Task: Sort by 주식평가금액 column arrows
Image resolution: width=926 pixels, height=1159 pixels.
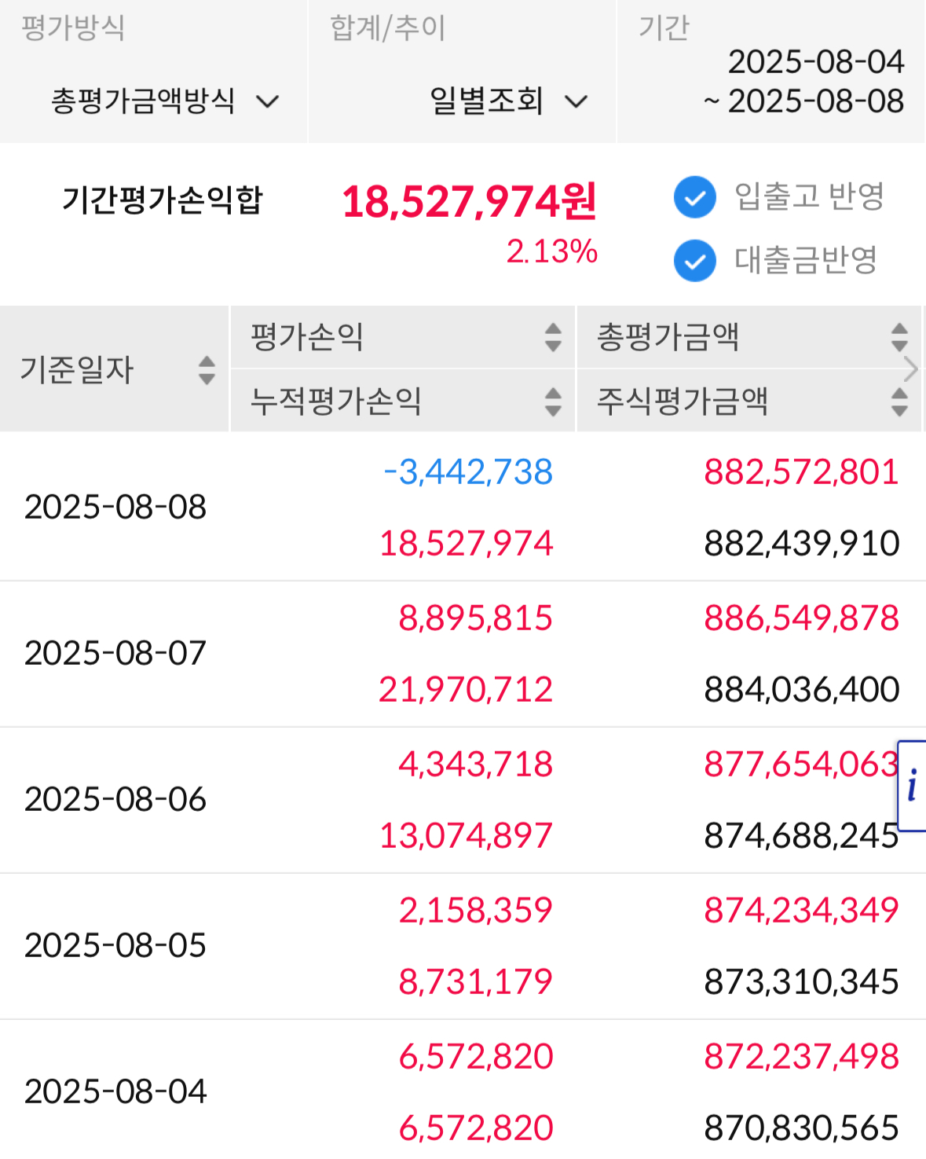Action: pyautogui.click(x=899, y=402)
